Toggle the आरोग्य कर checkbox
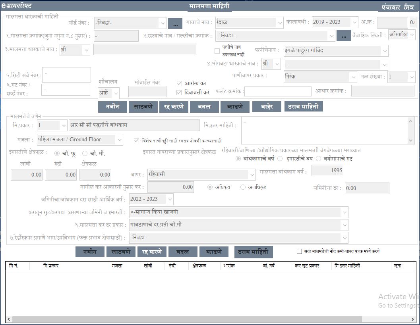The image size is (420, 325). [179, 83]
